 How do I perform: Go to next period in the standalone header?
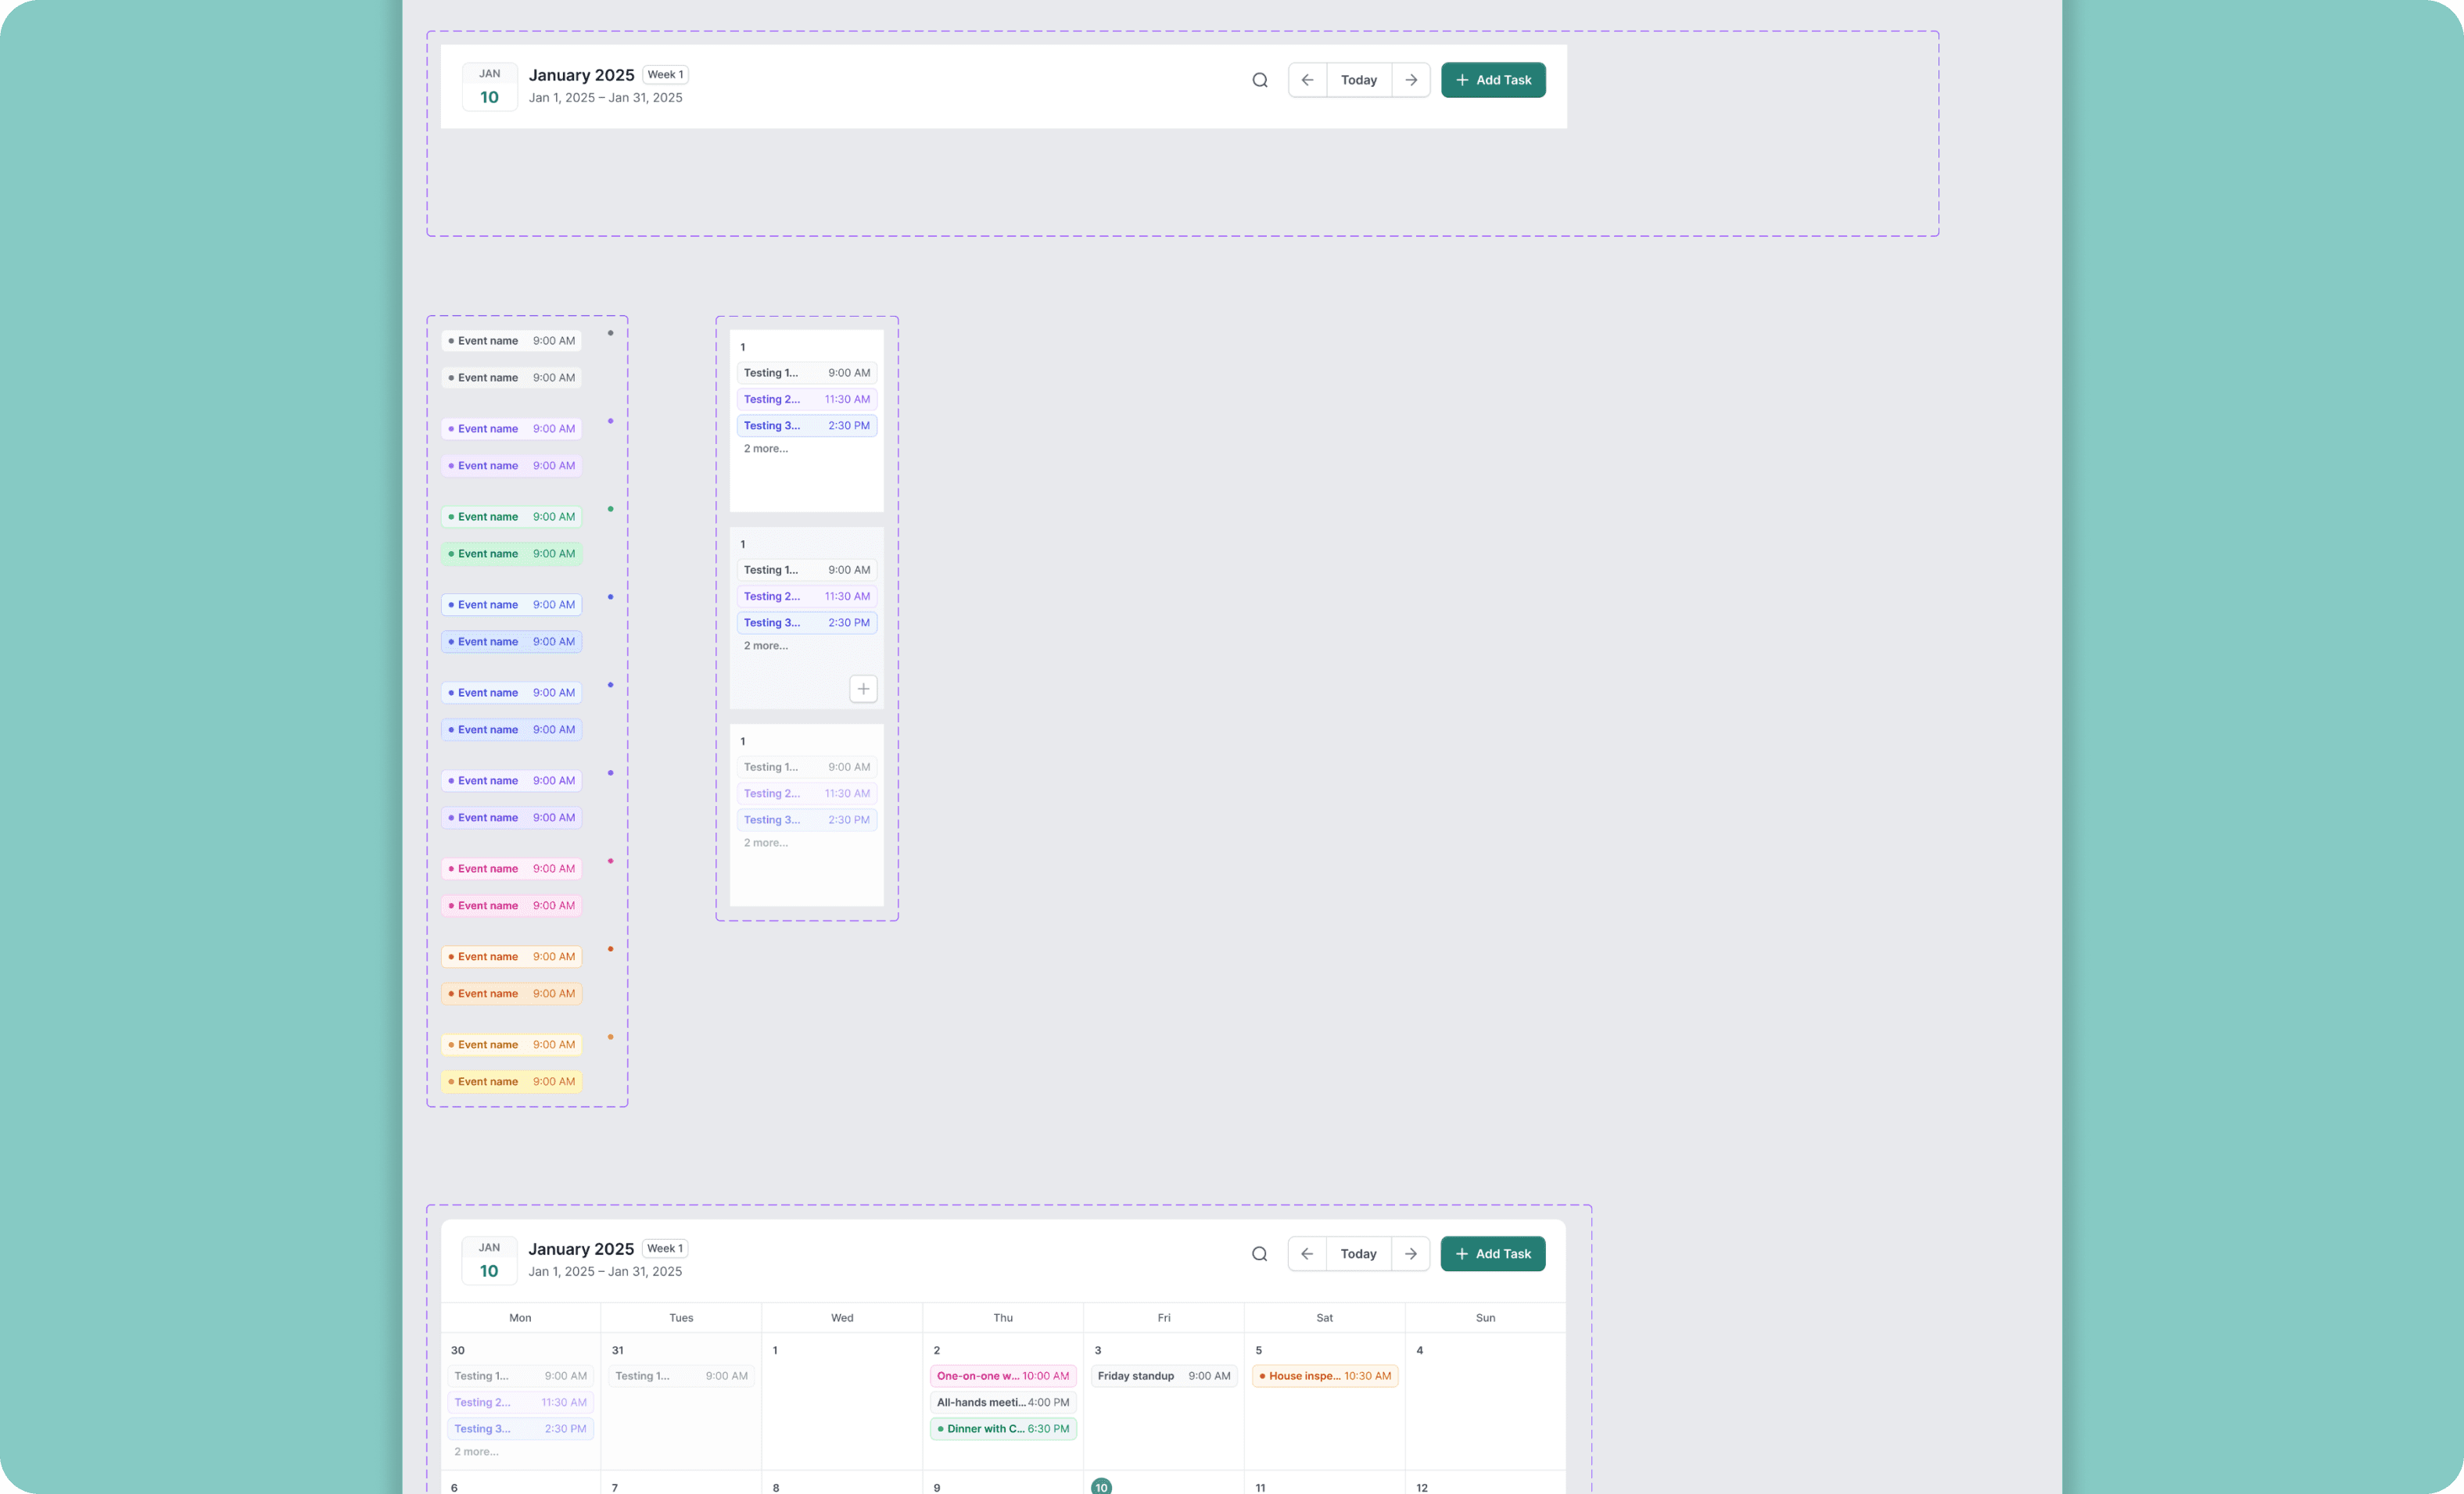point(1411,80)
